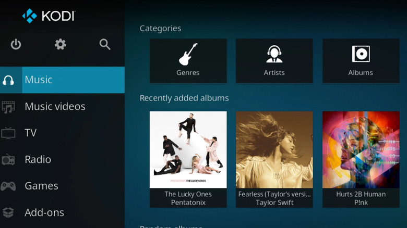Click the TV screen icon
407x228 pixels.
coord(8,133)
